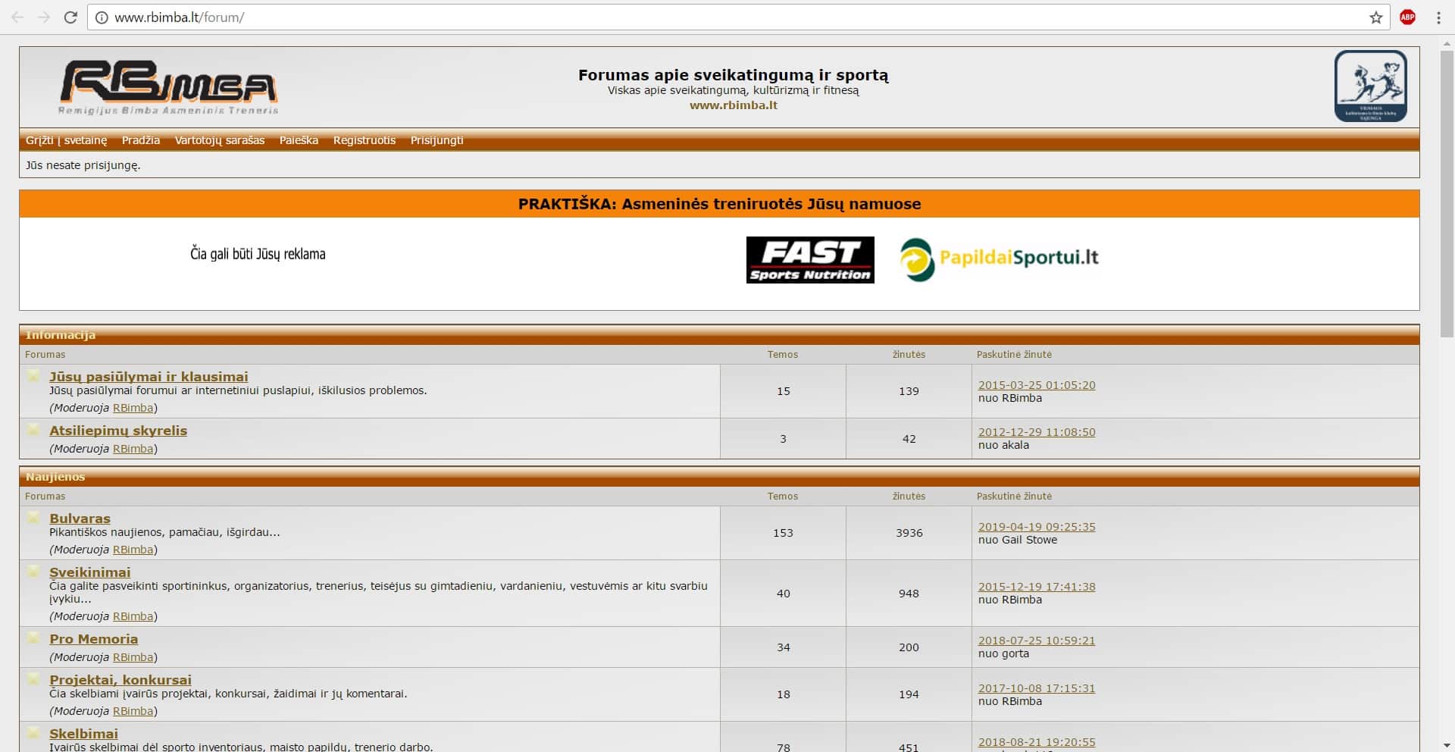Open the 'Skelbimai' forum
Viewport: 1455px width, 752px height.
point(83,734)
